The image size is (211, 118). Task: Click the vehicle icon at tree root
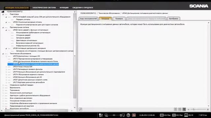pos(3,12)
